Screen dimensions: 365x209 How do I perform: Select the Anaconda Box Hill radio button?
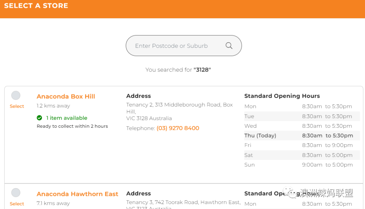pos(16,95)
